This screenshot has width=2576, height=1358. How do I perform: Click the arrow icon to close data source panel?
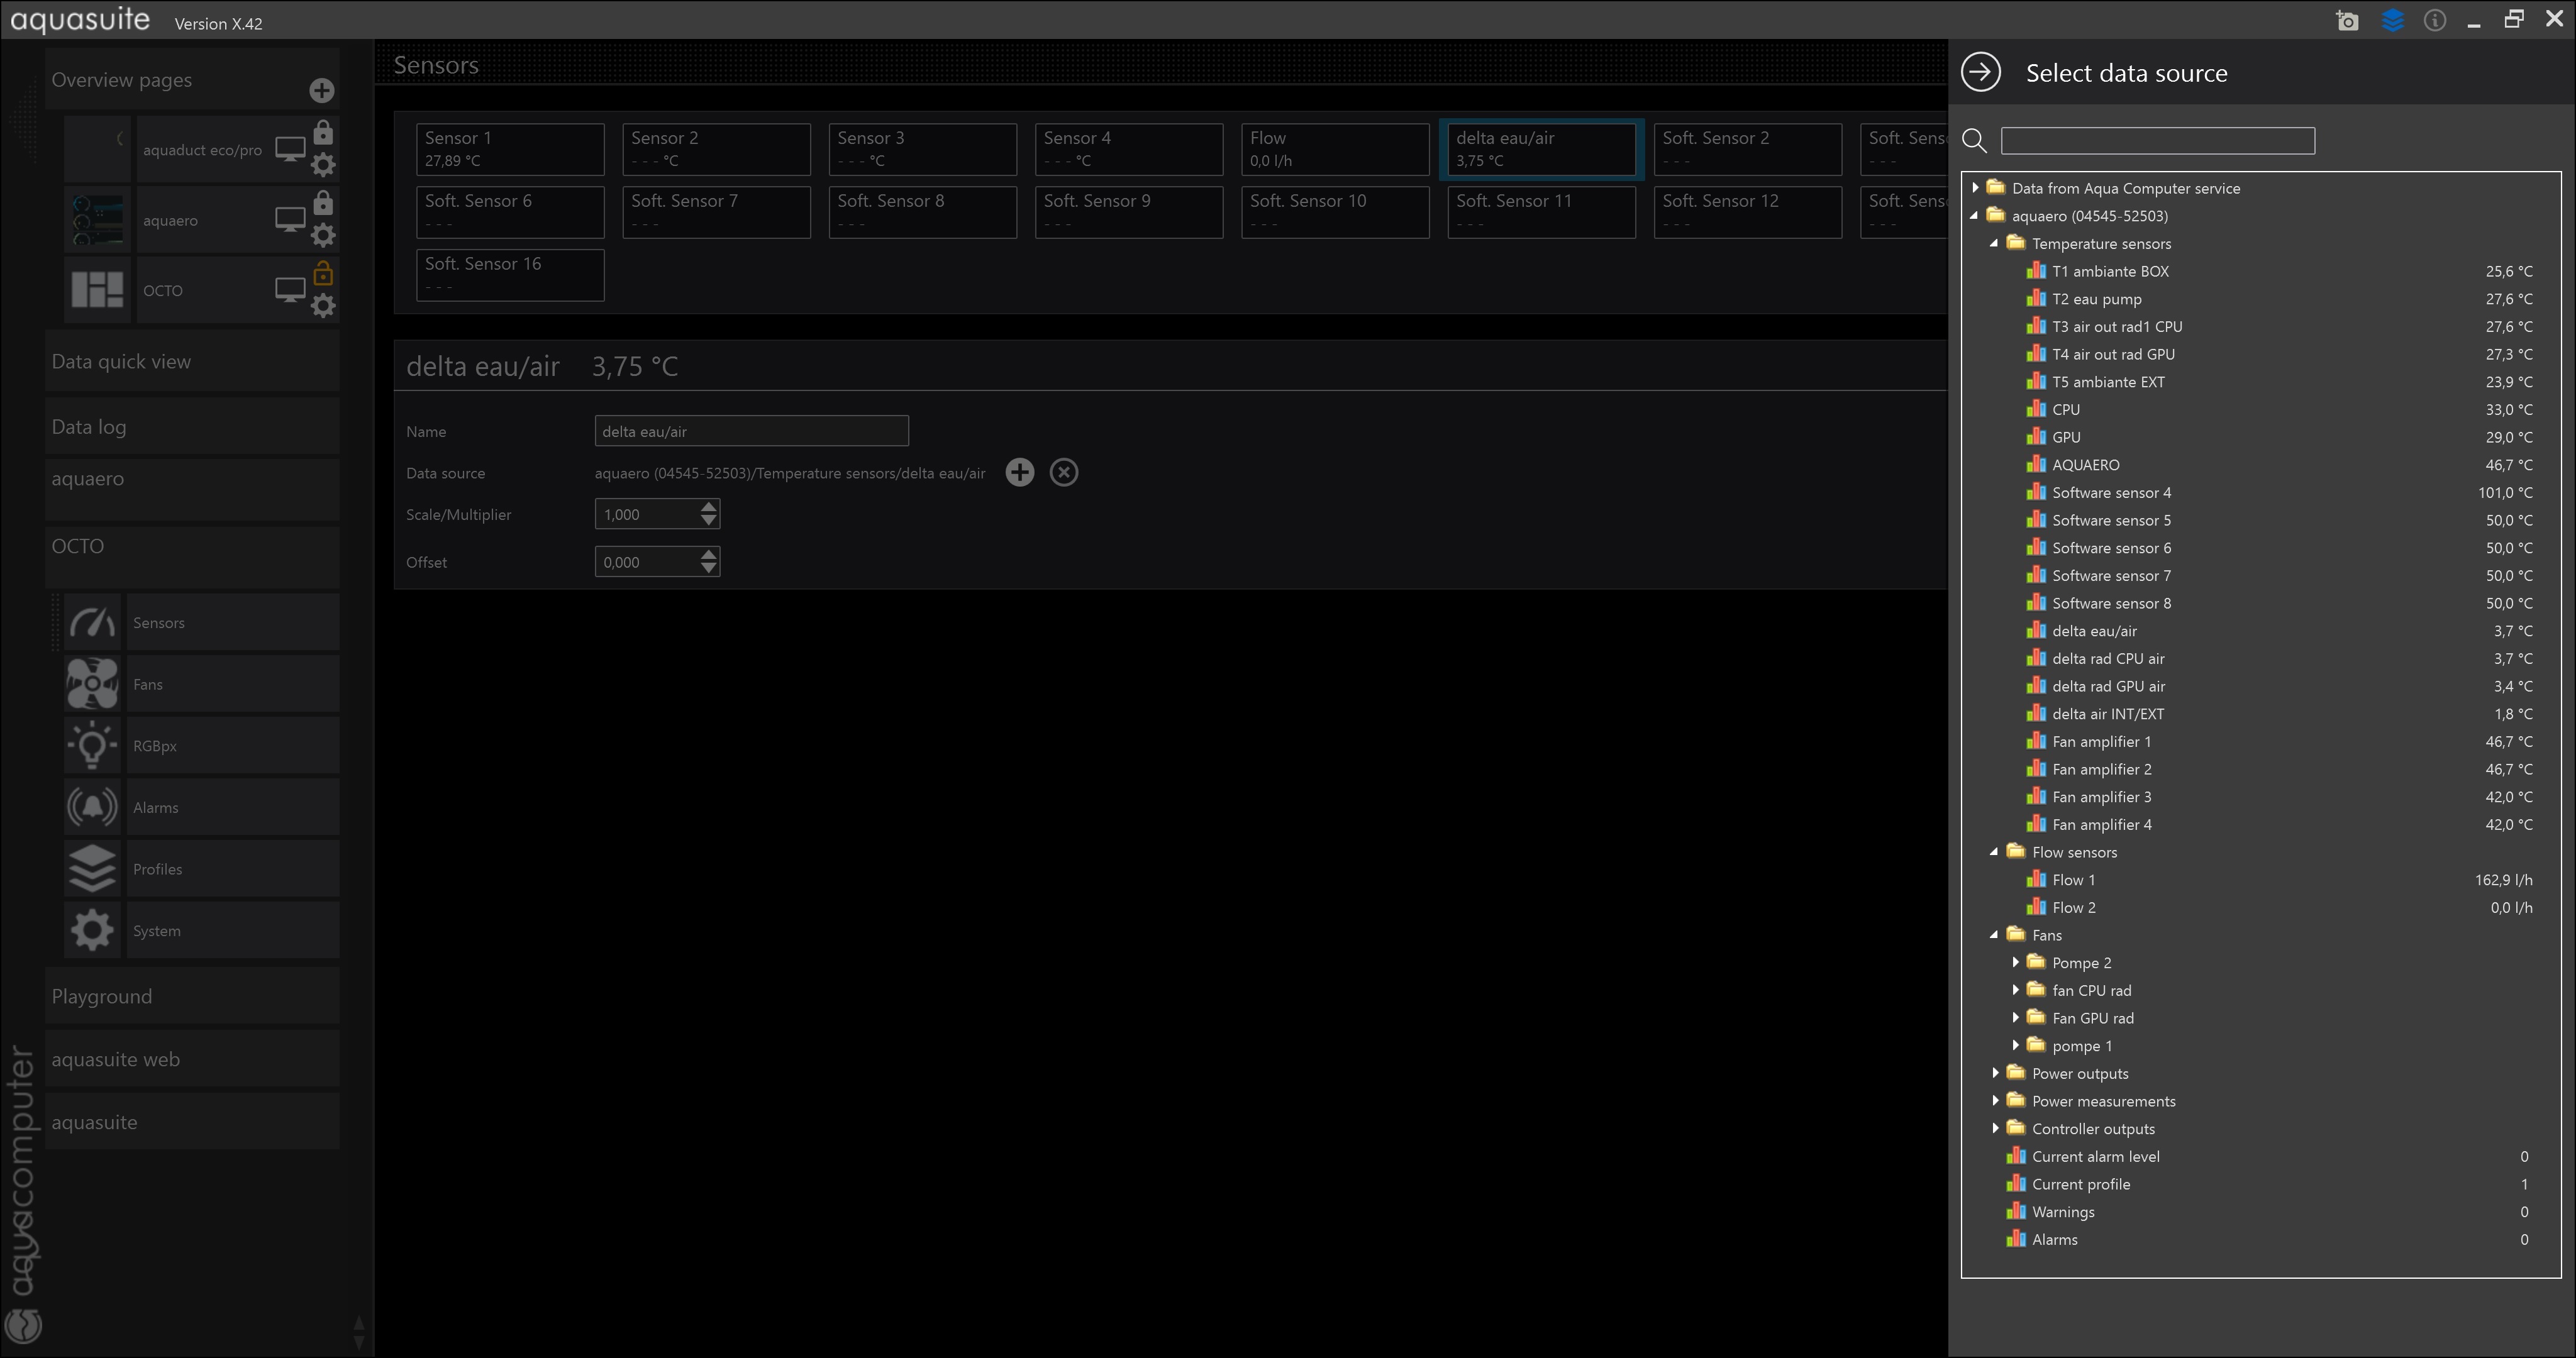(1980, 72)
